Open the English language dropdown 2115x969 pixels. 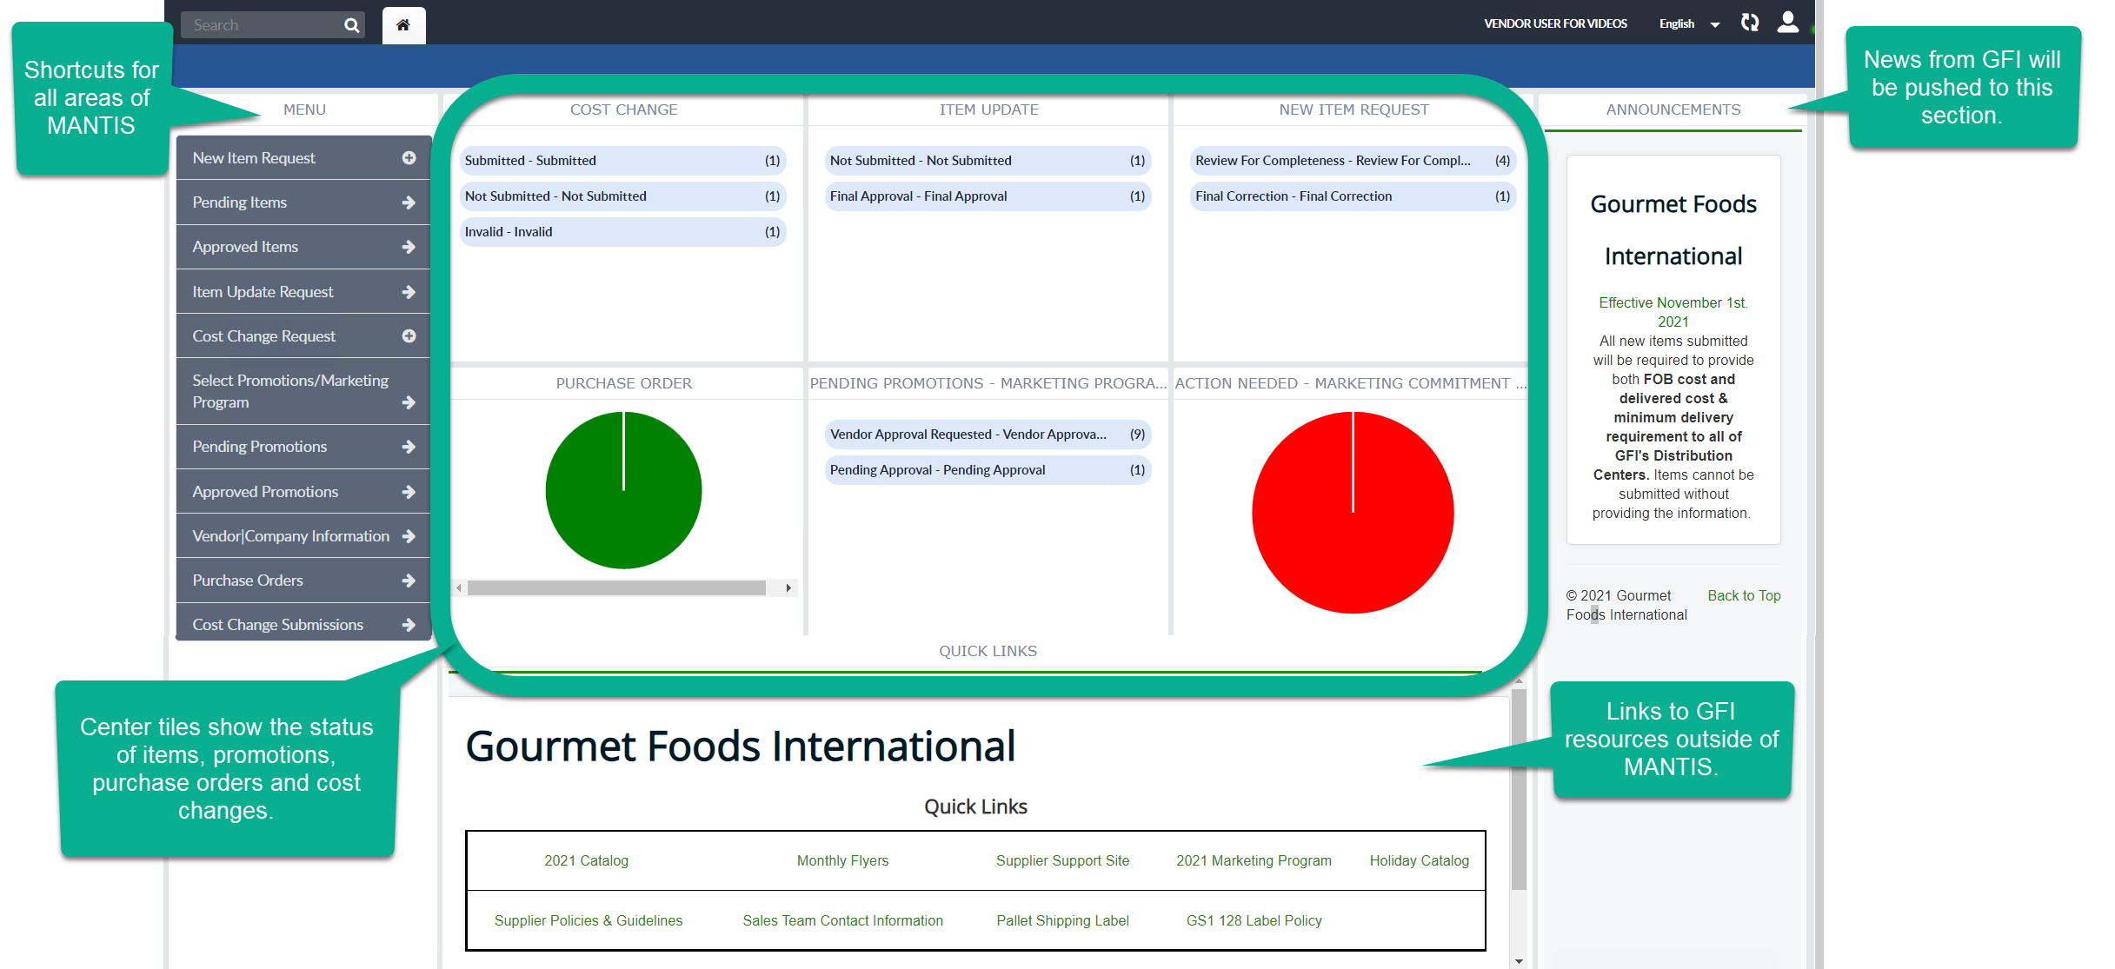[1686, 23]
